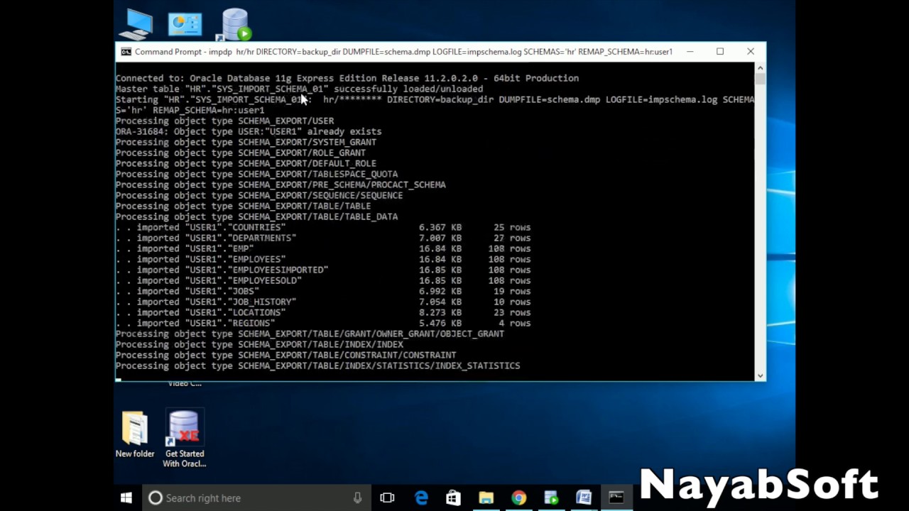Screen dimensions: 909x511
Task: Click the 'SEQUENCE/SEQUENCE' processing line
Action: pyautogui.click(x=259, y=195)
